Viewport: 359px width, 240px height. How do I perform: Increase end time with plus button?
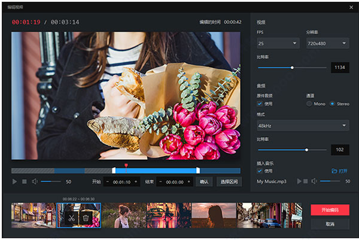pos(189,182)
